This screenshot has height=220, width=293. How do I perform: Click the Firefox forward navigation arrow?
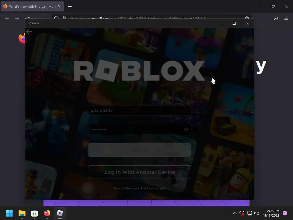tap(17, 18)
